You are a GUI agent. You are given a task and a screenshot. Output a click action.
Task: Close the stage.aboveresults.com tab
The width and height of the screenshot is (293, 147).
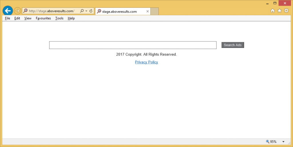point(148,11)
